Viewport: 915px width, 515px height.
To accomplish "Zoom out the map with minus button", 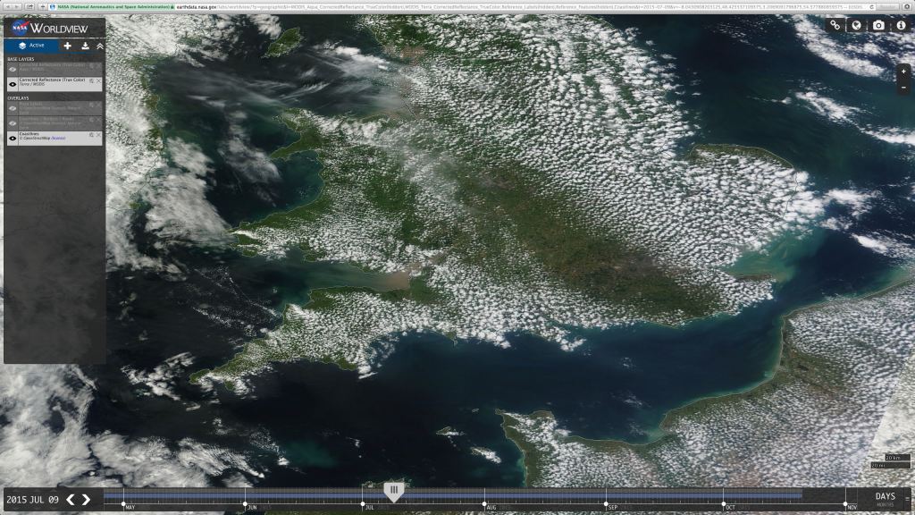I will 903,88.
